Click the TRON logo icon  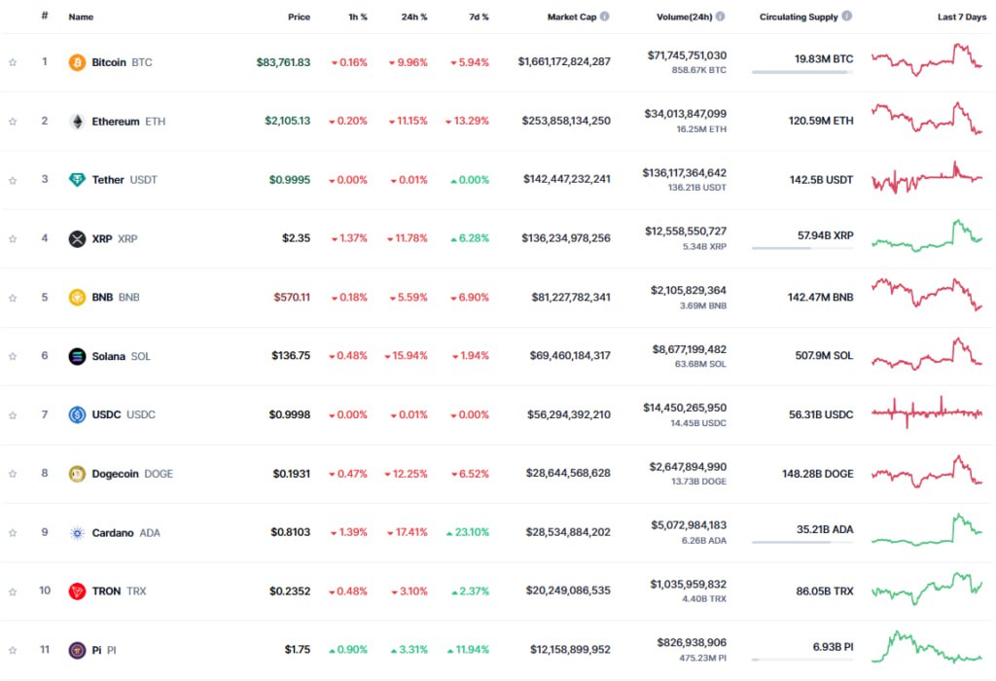77,591
